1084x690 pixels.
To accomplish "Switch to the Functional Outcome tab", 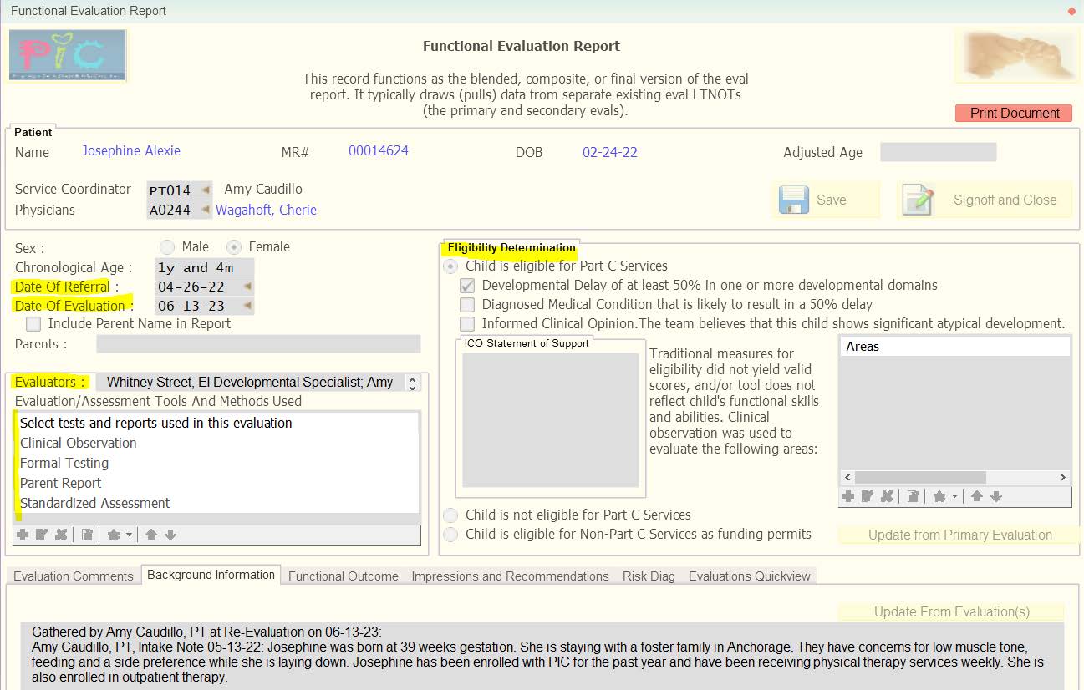I will pyautogui.click(x=343, y=576).
